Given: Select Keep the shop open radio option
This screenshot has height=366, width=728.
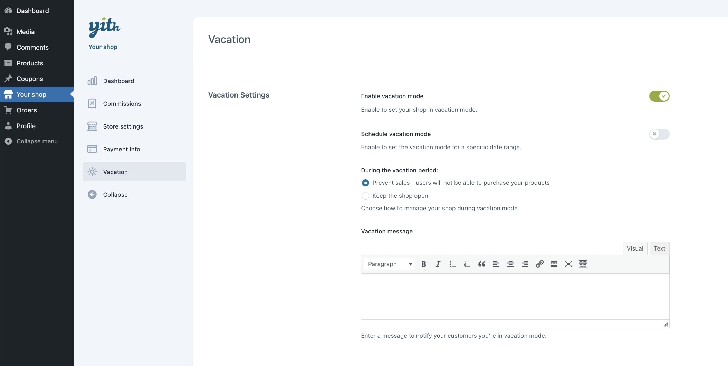Looking at the screenshot, I should point(365,196).
